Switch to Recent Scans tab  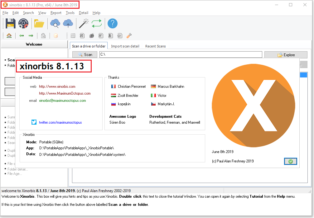coord(155,46)
